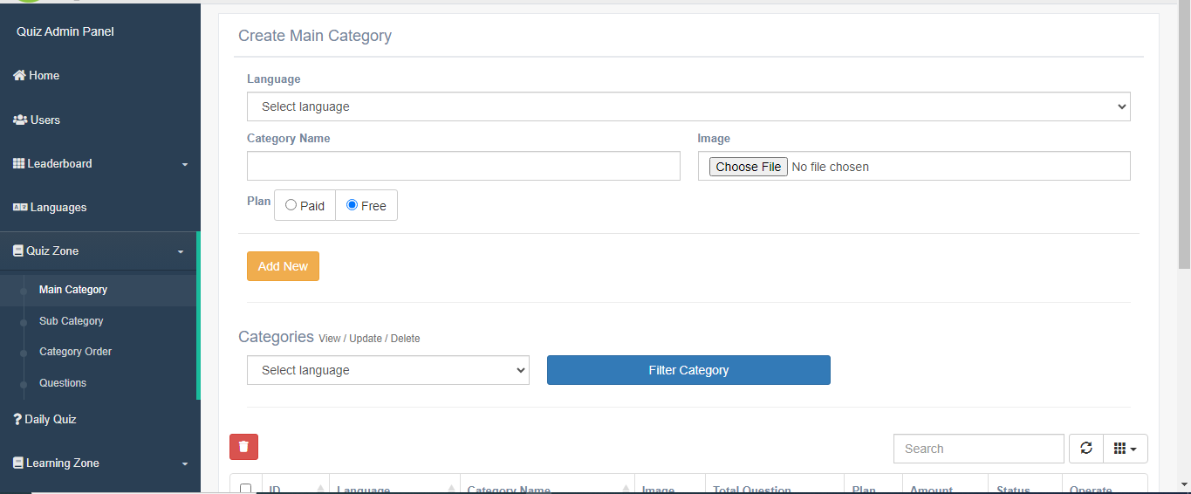Click the Add New button

pyautogui.click(x=283, y=266)
